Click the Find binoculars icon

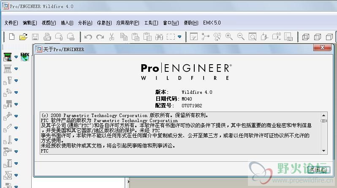tap(159, 37)
